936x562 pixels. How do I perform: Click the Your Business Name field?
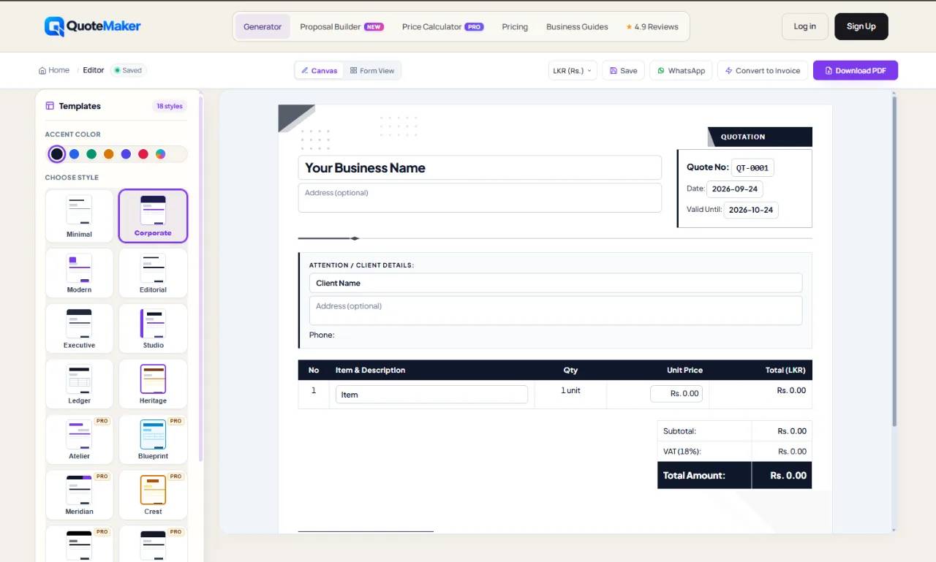point(480,167)
